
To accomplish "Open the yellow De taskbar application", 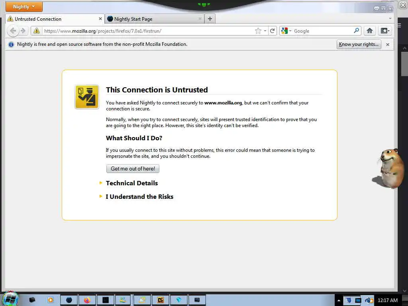I will [x=161, y=300].
